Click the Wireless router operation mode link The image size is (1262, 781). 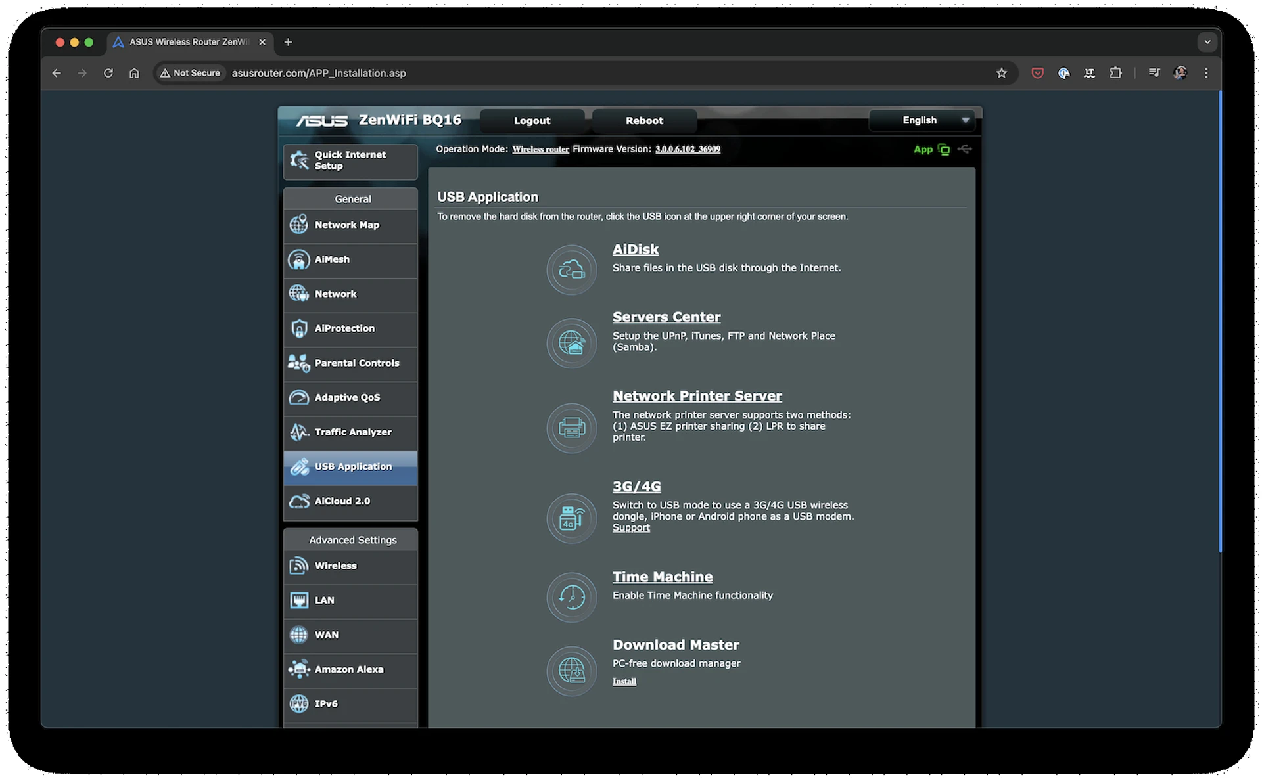[x=540, y=150]
